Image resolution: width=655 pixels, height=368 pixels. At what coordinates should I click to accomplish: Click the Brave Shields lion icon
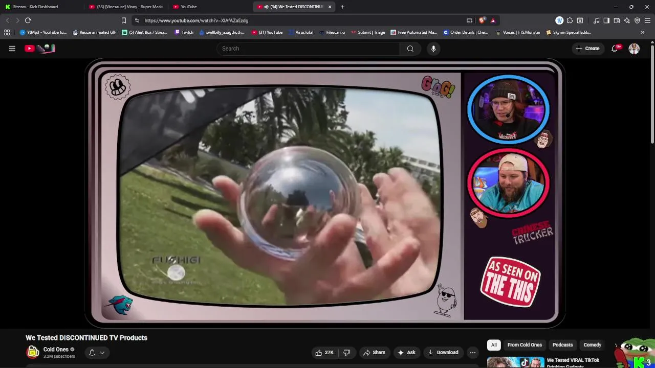pyautogui.click(x=482, y=20)
